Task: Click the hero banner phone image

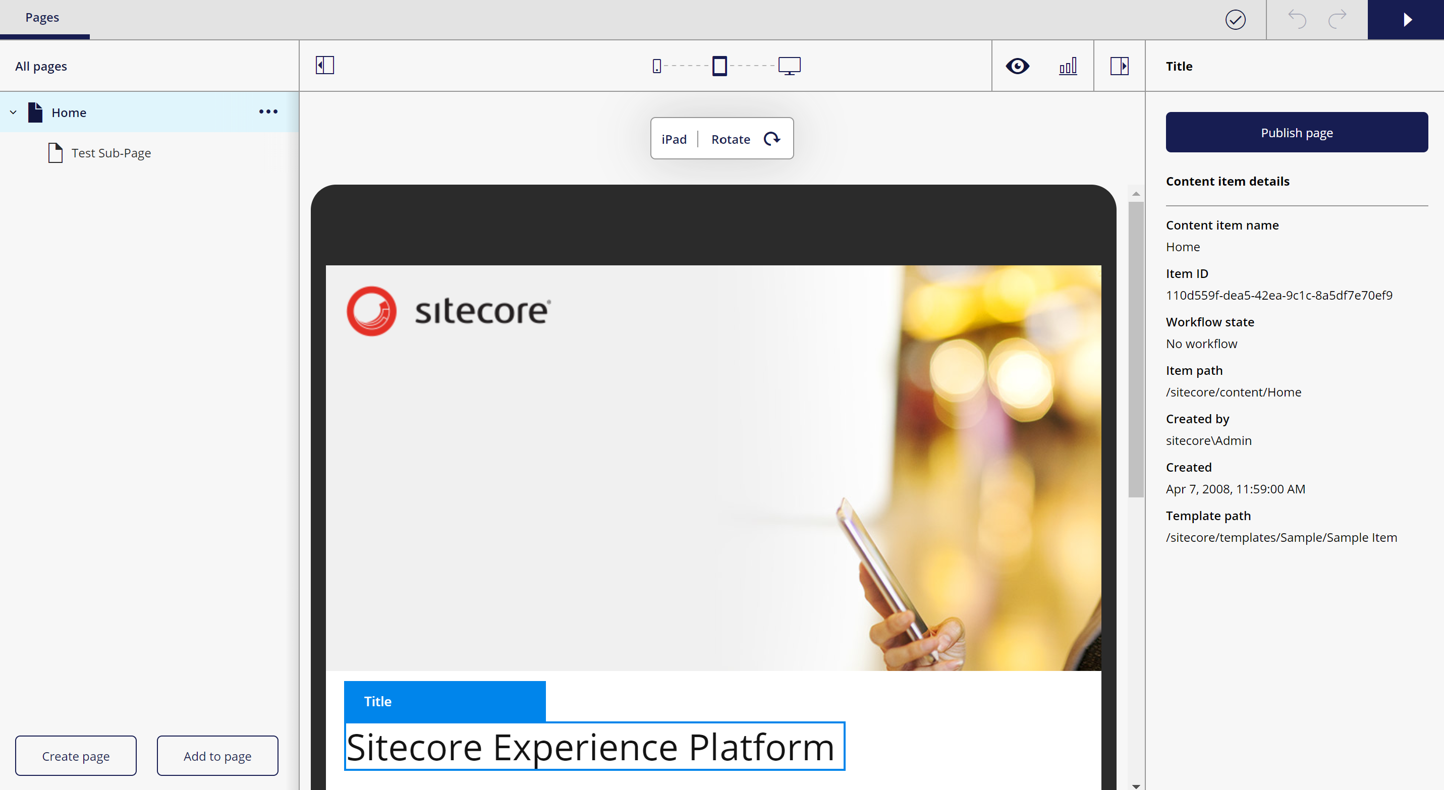Action: (x=713, y=468)
